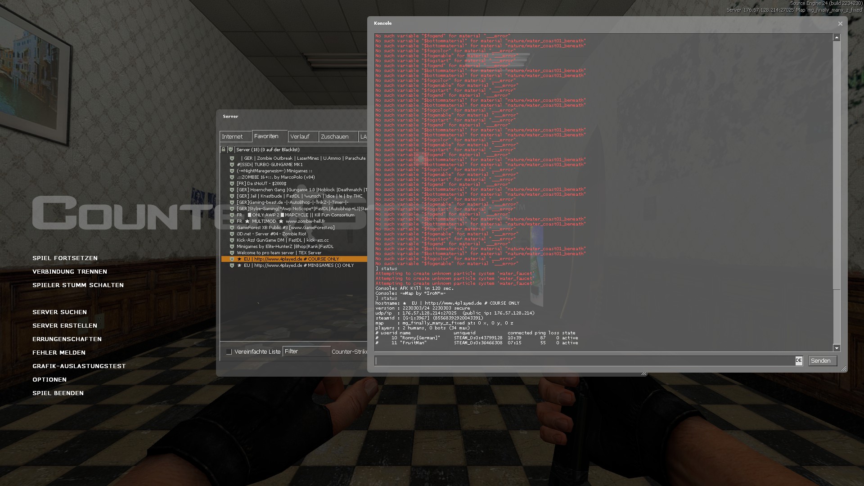Sort by the Server (18) column header
The width and height of the screenshot is (864, 486).
click(301, 149)
